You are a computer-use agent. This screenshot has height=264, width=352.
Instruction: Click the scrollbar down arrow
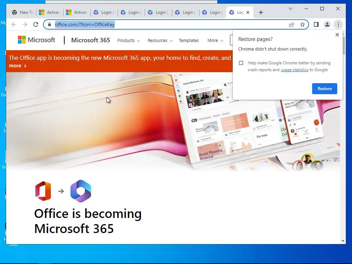pos(343,241)
